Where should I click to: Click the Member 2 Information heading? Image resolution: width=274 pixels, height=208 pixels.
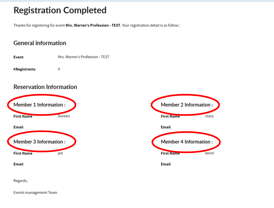[x=187, y=105]
